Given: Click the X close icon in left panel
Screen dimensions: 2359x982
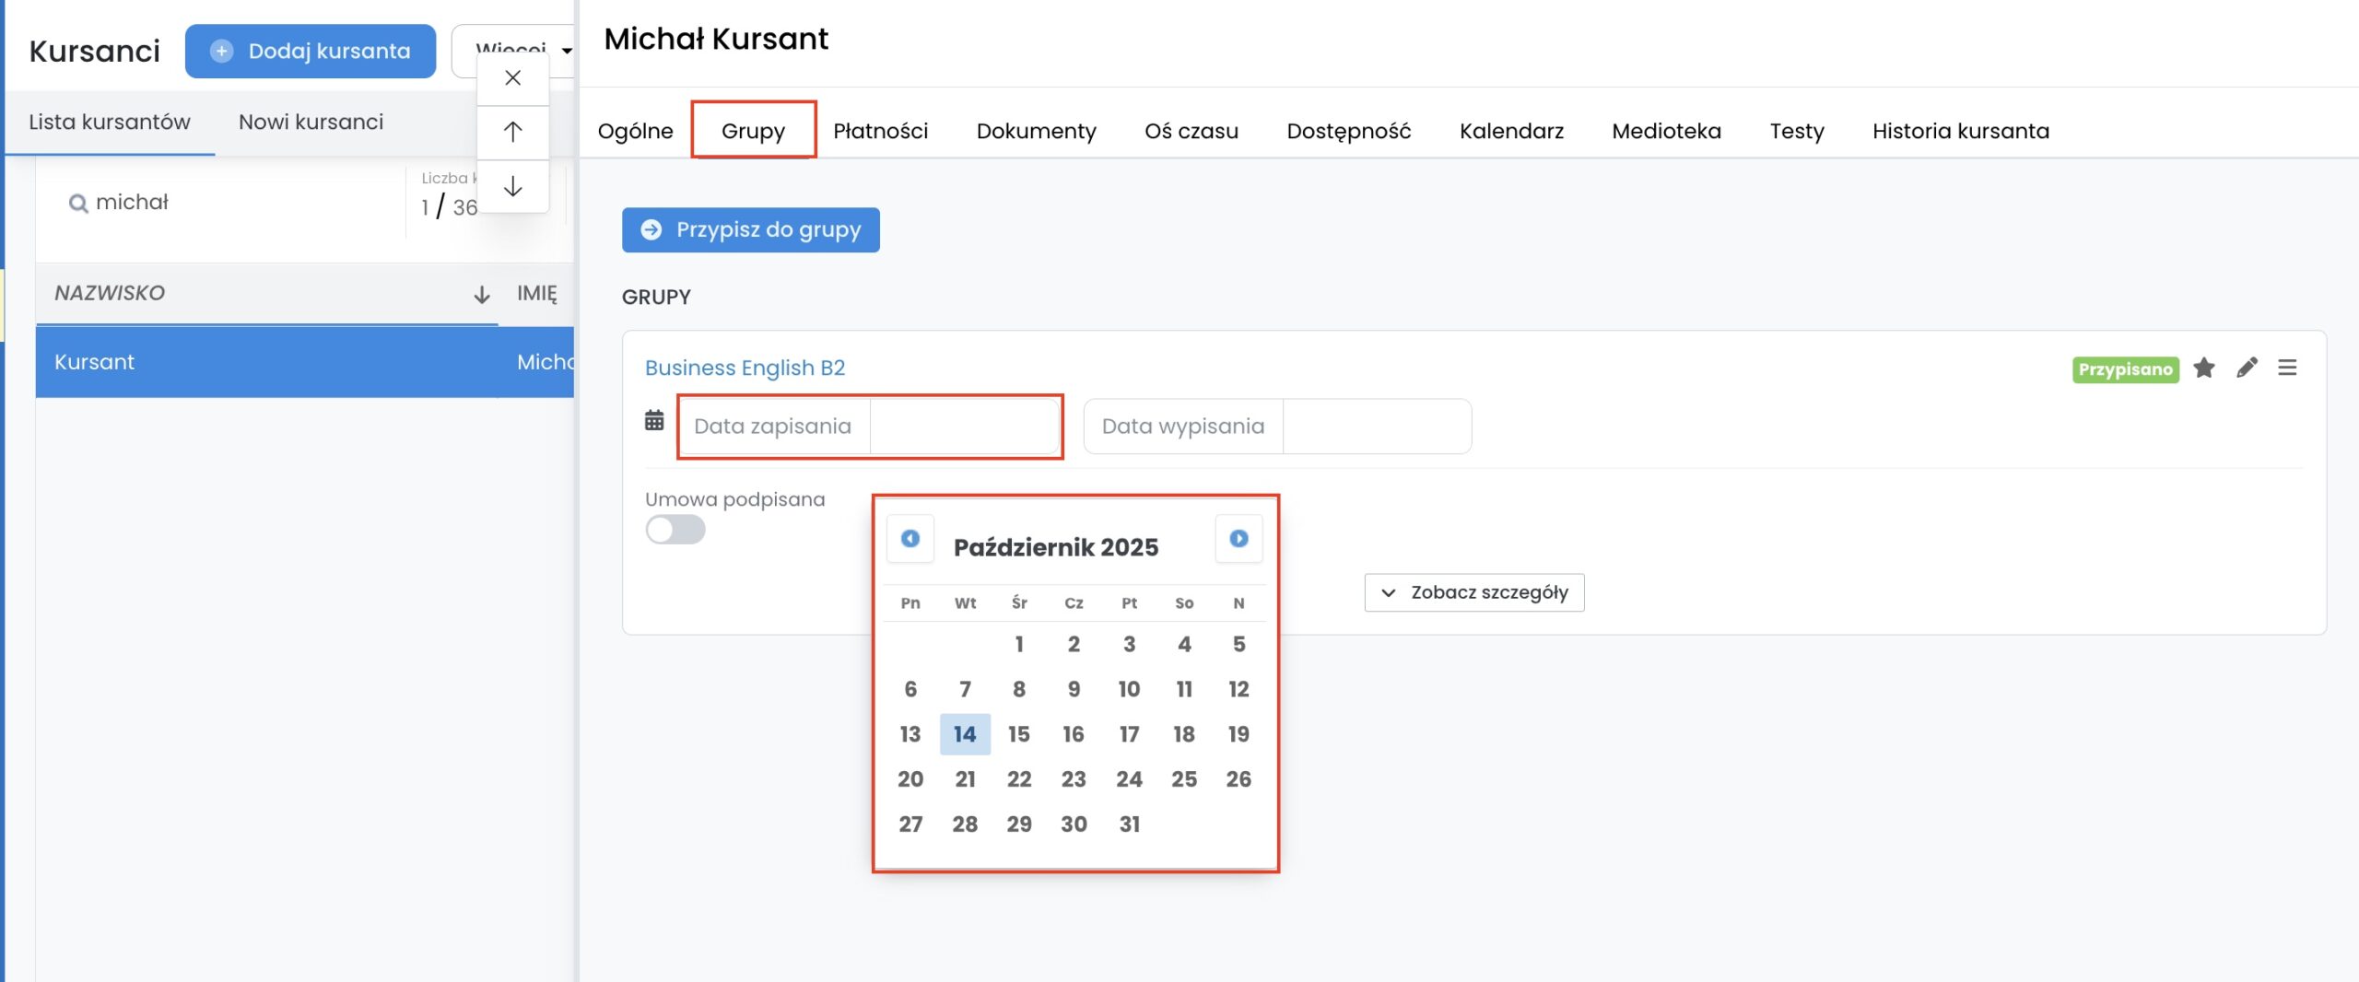Looking at the screenshot, I should (513, 78).
